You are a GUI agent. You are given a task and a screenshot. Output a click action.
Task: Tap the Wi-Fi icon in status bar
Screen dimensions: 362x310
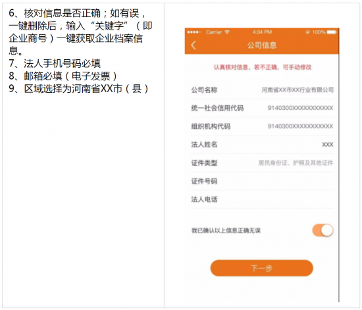click(x=227, y=32)
